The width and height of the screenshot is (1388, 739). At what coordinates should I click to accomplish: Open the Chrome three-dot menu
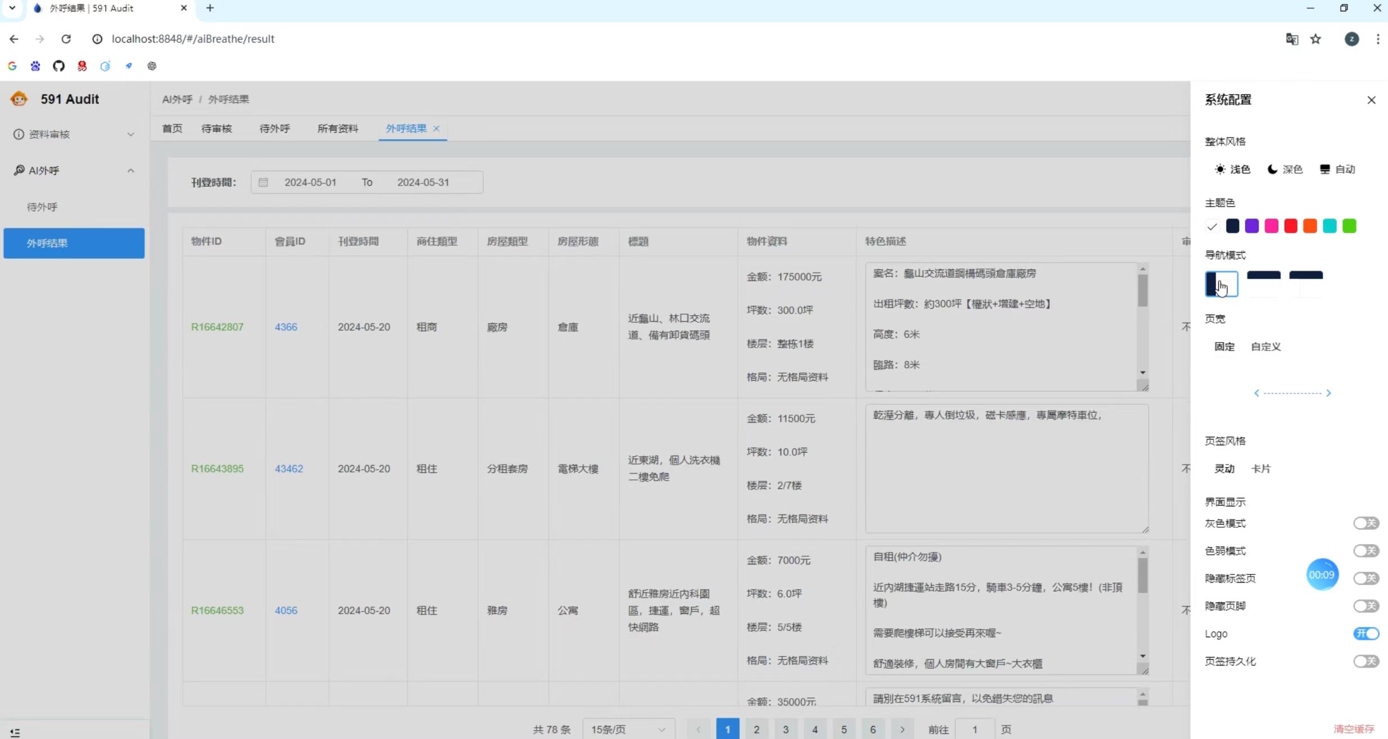[x=1377, y=39]
